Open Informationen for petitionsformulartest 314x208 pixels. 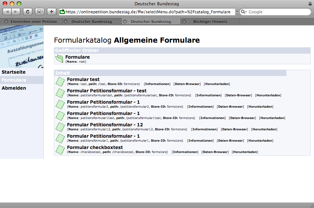[208, 95]
